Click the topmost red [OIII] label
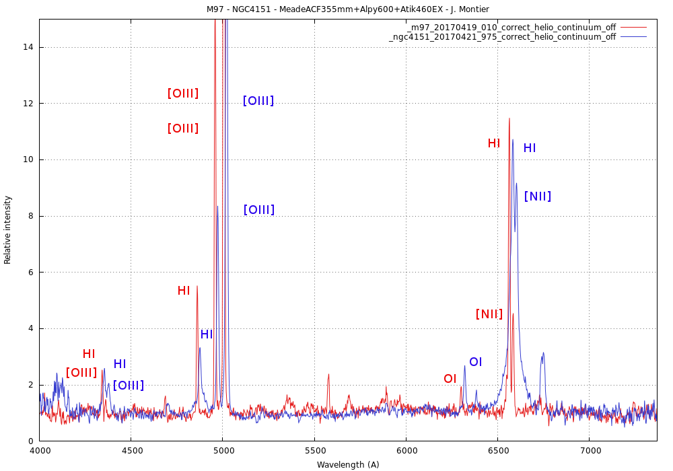The height and width of the screenshot is (471, 673). [x=183, y=94]
